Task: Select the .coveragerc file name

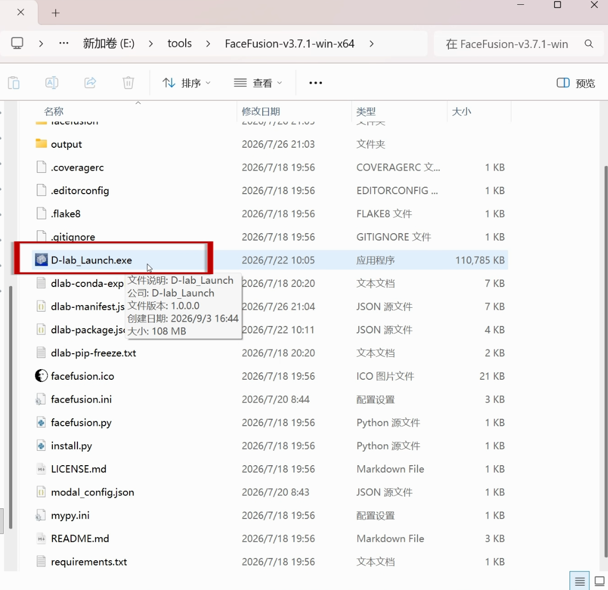Action: 77,168
